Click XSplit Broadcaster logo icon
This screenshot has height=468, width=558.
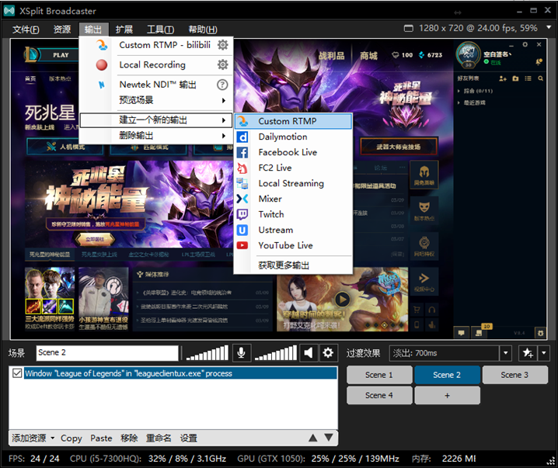(9, 11)
